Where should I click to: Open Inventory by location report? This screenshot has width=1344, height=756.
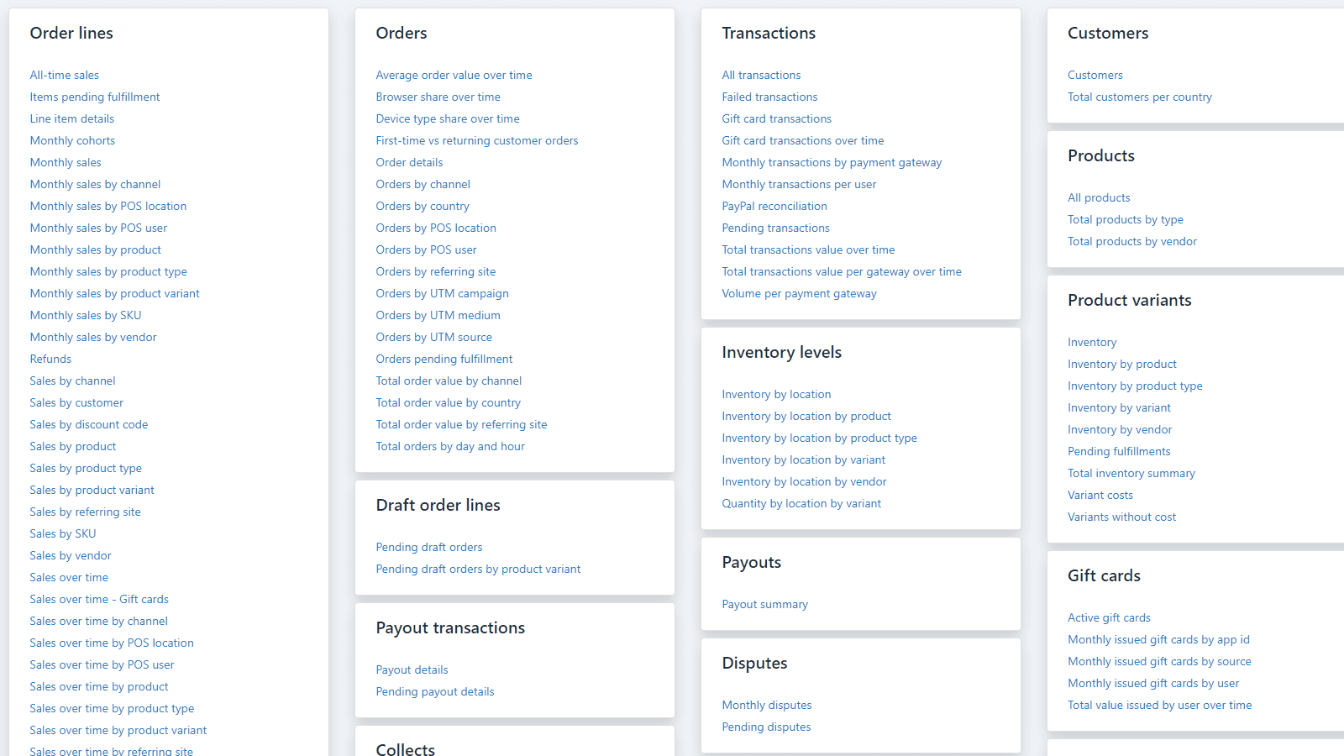point(775,394)
